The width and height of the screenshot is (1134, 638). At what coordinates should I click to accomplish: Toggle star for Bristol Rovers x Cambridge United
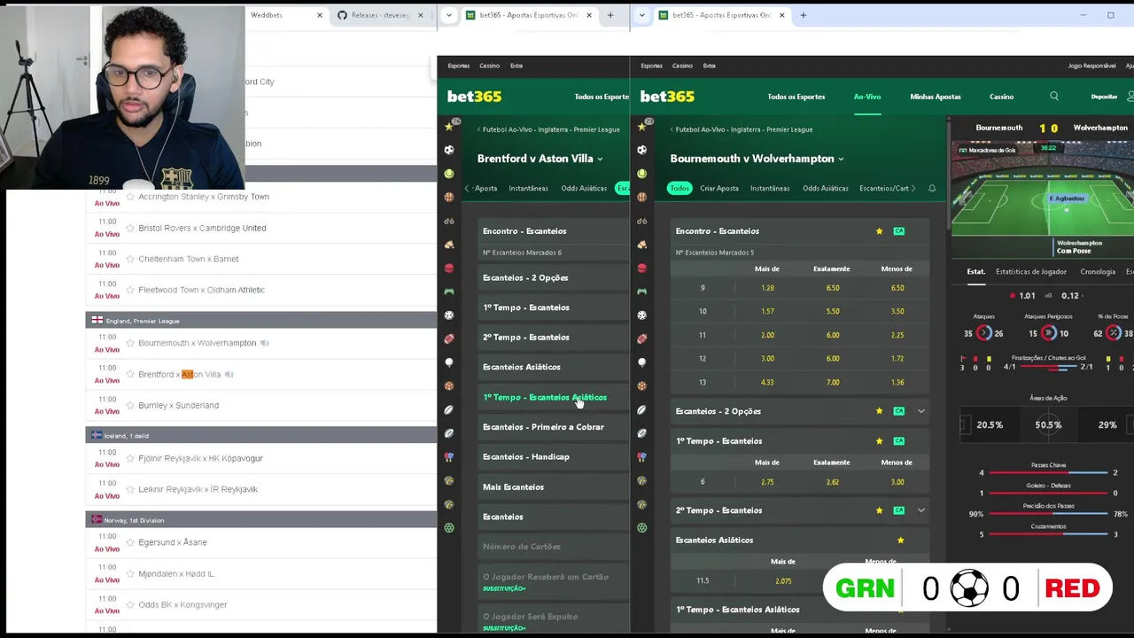tap(129, 228)
